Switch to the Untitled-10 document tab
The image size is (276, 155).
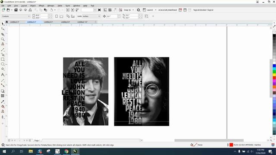[x=82, y=22]
